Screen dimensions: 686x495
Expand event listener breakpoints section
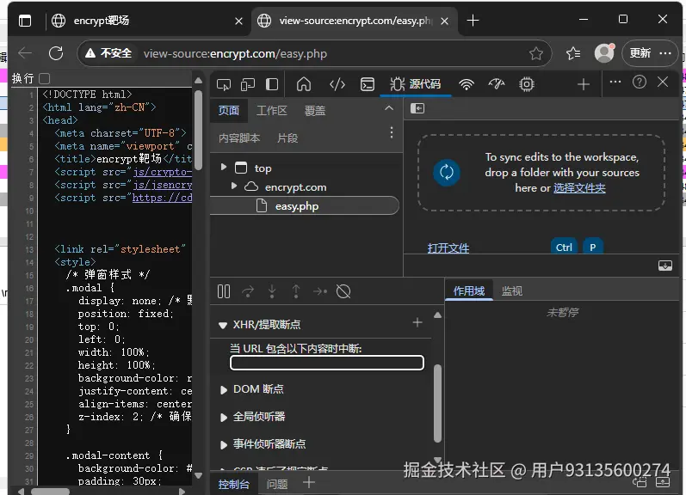pyautogui.click(x=224, y=445)
